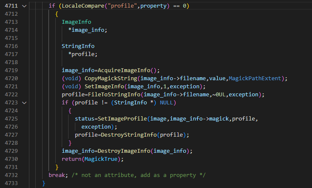Click the break keyword on line 4732

tap(57, 175)
